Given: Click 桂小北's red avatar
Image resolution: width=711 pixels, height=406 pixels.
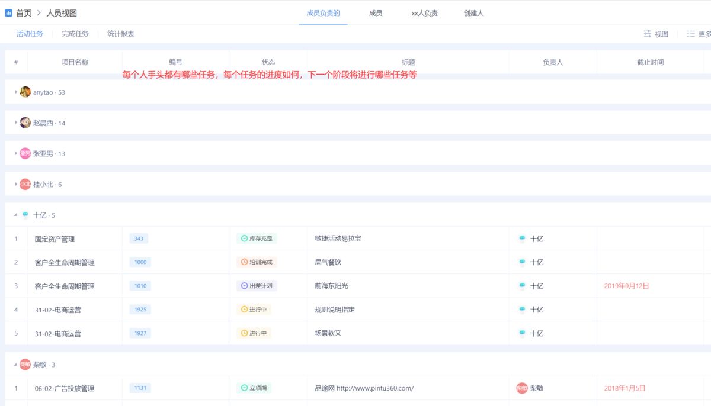Looking at the screenshot, I should (25, 184).
